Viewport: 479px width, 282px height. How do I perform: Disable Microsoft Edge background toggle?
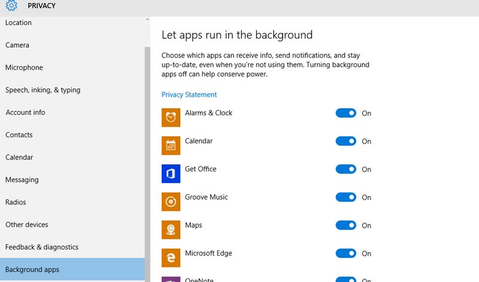(x=346, y=253)
